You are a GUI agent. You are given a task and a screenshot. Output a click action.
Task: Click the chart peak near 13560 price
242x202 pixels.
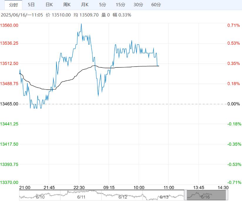pyautogui.click(x=81, y=24)
